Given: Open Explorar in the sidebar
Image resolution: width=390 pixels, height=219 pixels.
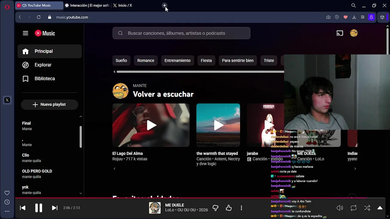Looking at the screenshot, I should click(50, 65).
